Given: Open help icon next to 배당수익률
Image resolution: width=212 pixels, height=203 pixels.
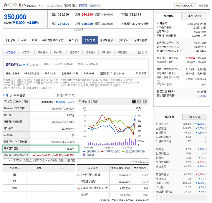Looking at the screenshot, I should pyautogui.click(x=170, y=84).
